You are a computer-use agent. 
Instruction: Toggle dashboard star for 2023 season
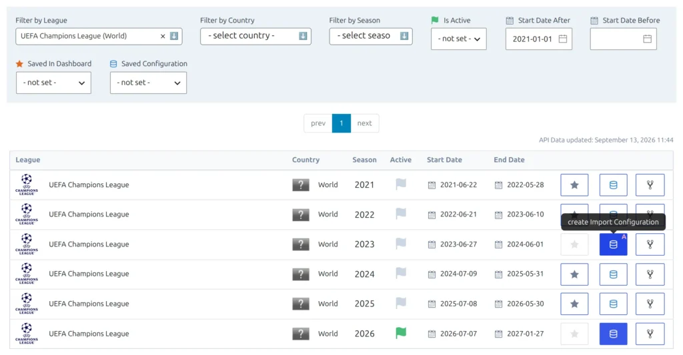(574, 244)
